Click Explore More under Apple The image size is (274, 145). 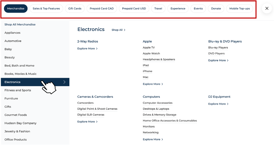click(153, 84)
